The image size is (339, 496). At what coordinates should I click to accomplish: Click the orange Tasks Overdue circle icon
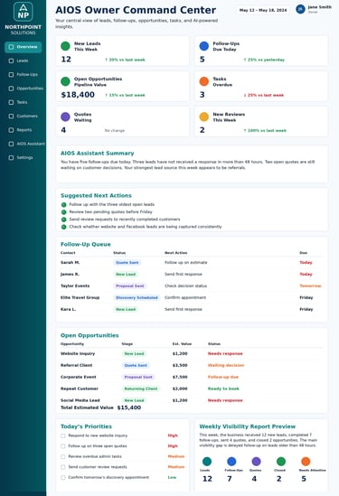coord(203,81)
